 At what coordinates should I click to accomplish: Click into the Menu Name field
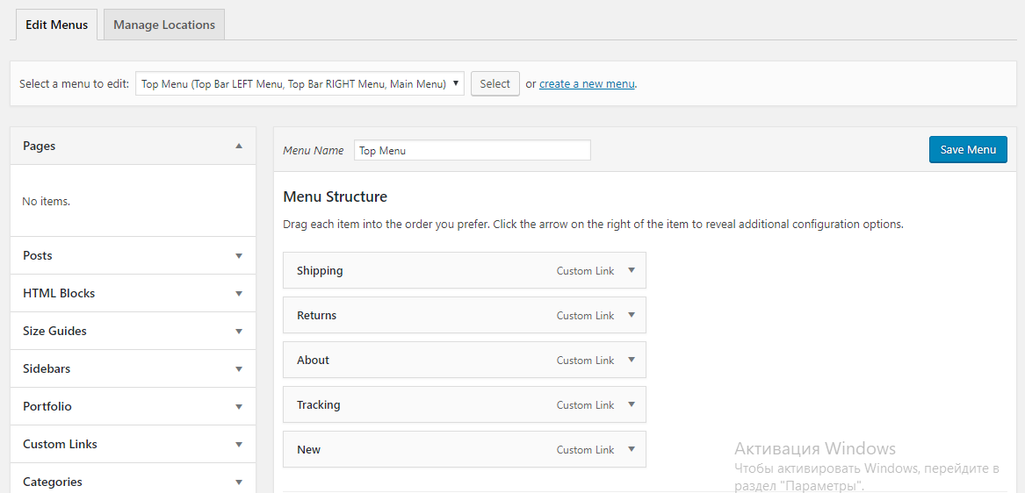pyautogui.click(x=473, y=151)
